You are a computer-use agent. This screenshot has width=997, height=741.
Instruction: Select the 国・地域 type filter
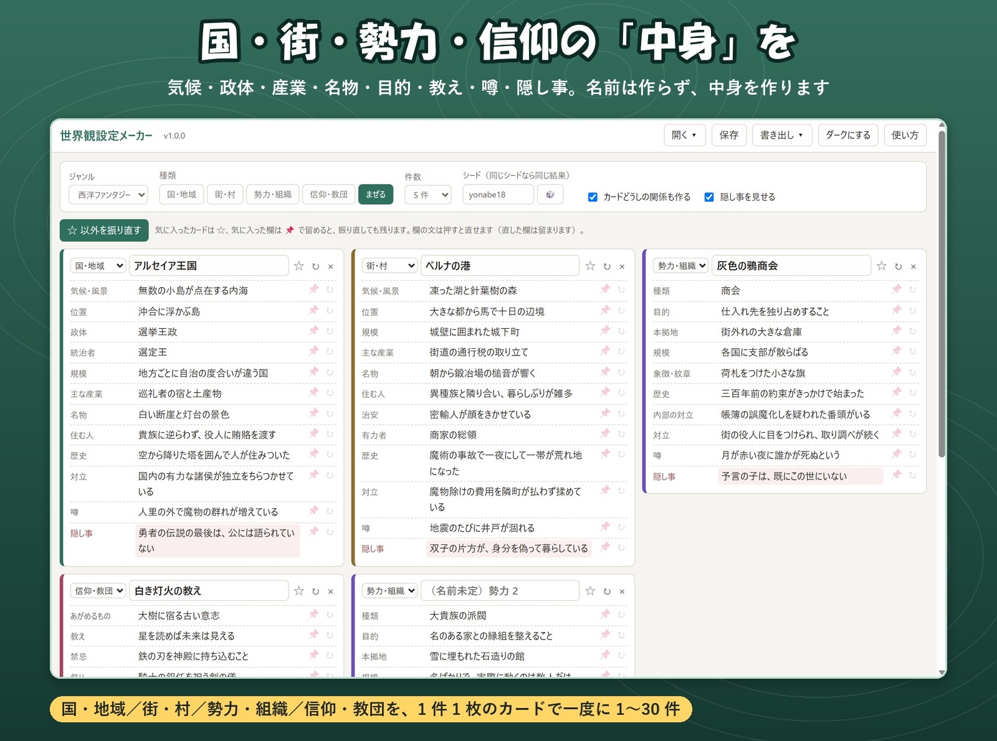click(182, 194)
